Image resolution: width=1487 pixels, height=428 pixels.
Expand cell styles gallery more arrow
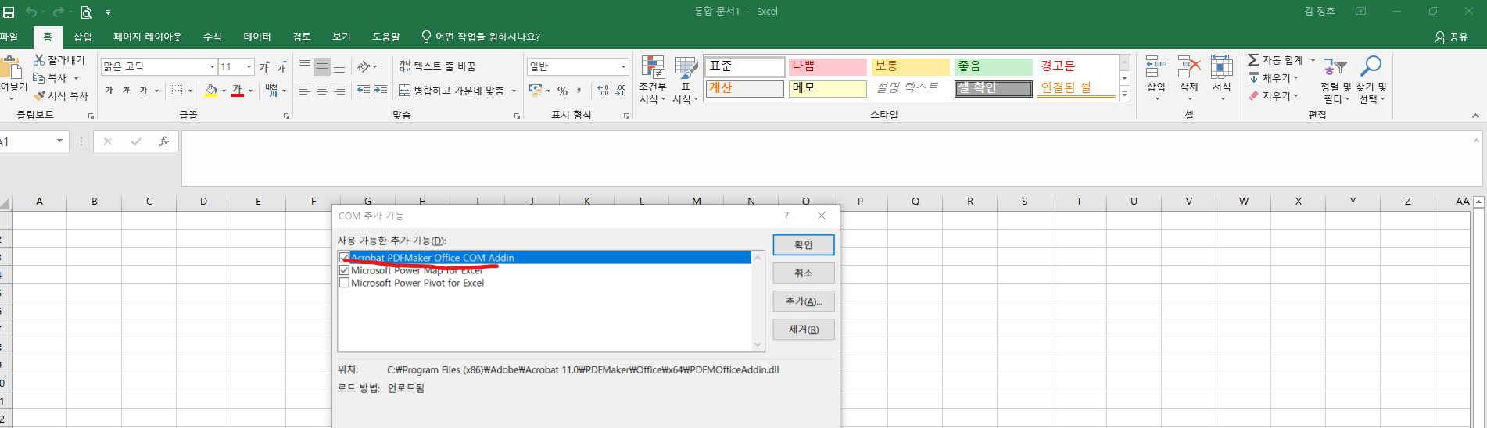point(1125,95)
